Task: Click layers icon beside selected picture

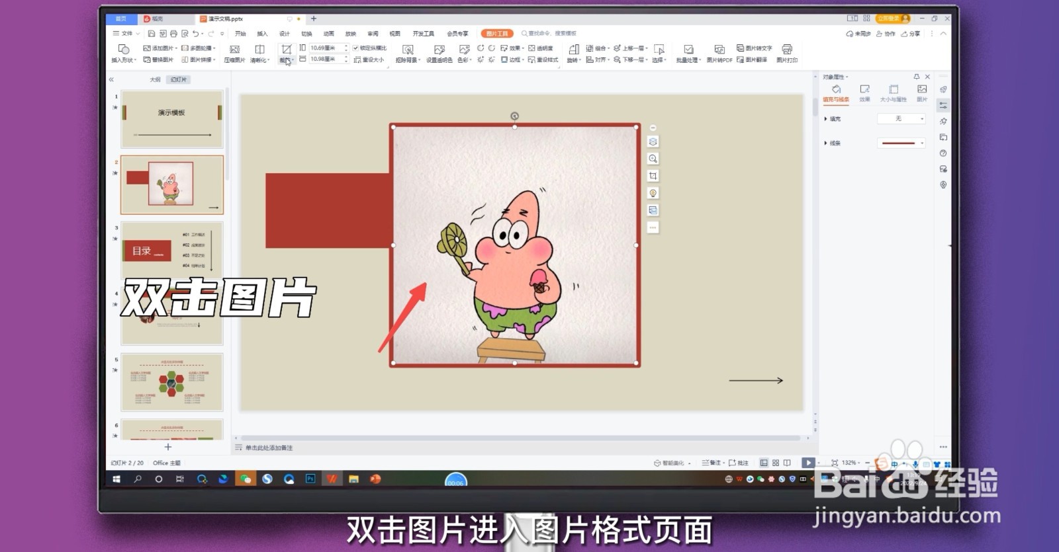Action: [653, 141]
